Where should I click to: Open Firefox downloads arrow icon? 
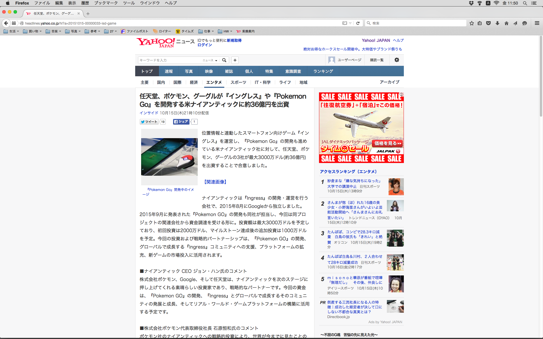(497, 23)
